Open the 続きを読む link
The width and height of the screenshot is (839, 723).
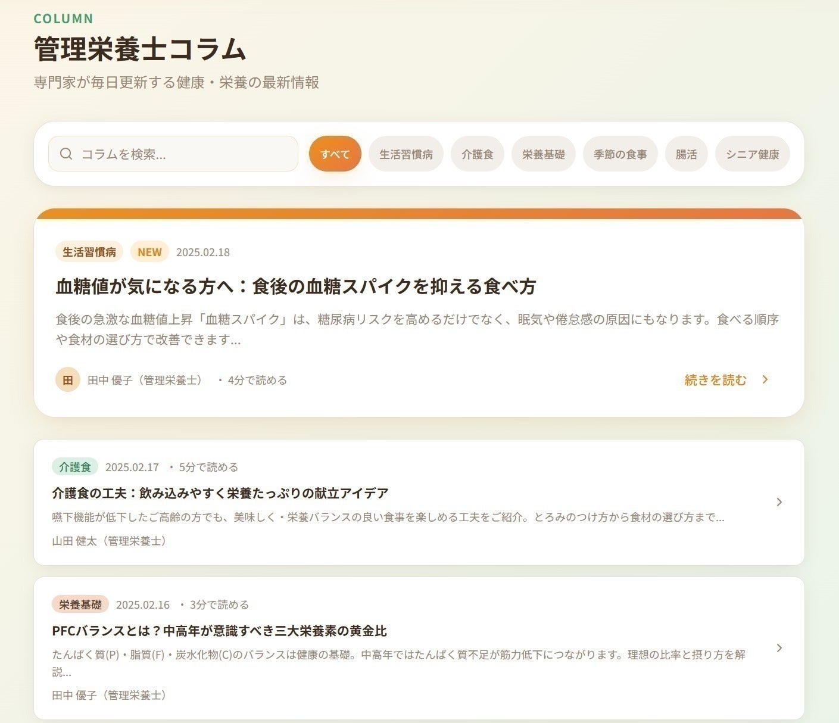(x=715, y=379)
